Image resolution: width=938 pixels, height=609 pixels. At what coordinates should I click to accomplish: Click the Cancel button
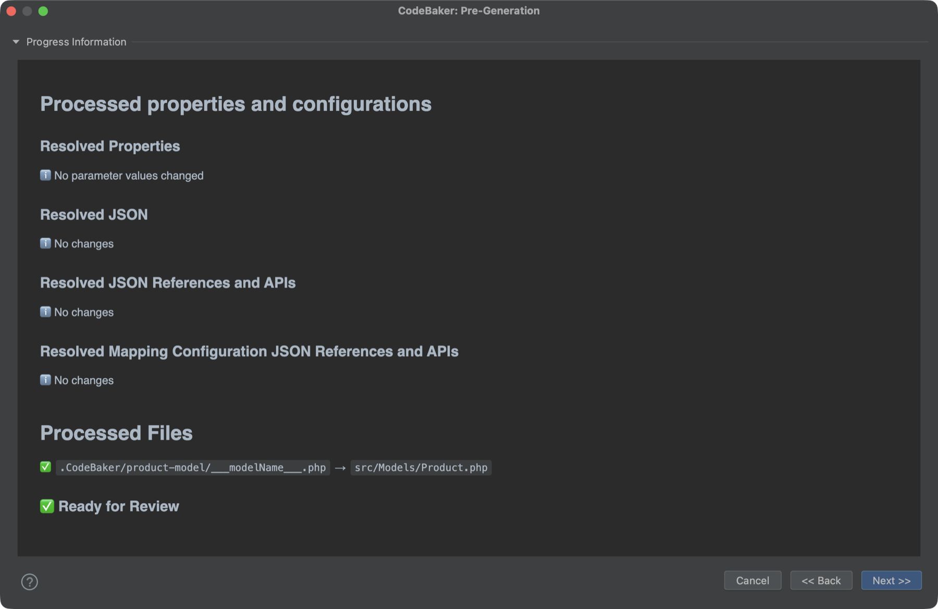752,580
